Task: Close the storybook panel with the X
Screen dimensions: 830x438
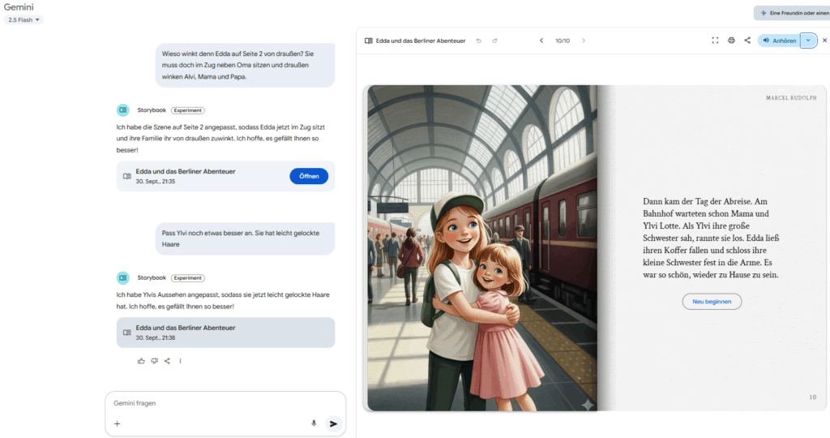Action: tap(825, 41)
